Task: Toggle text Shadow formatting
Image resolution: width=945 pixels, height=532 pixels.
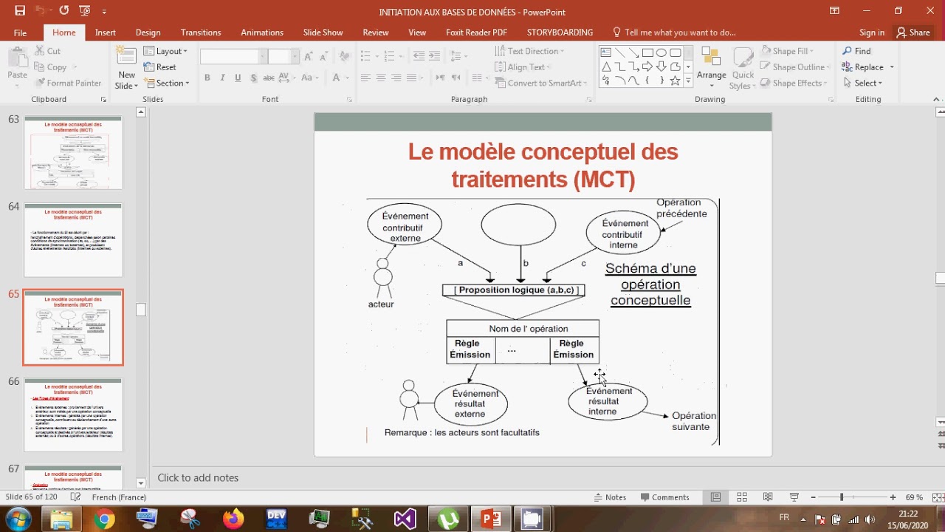Action: tap(253, 78)
